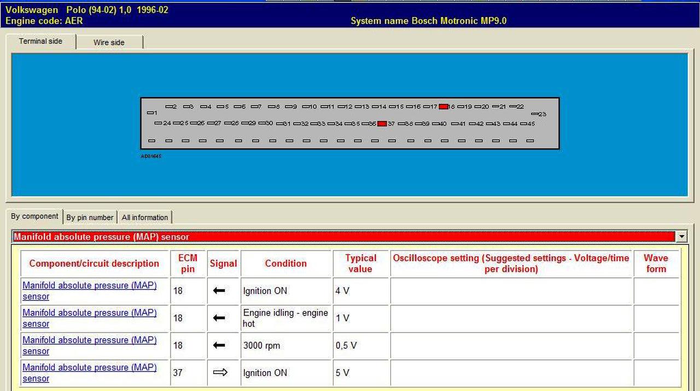The height and width of the screenshot is (391, 700).
Task: Click pin 10 terminal on the connector
Action: [306, 107]
